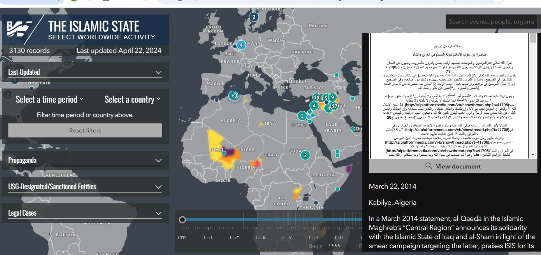Click the Islamic State site logo
The width and height of the screenshot is (541, 255).
coord(20,30)
